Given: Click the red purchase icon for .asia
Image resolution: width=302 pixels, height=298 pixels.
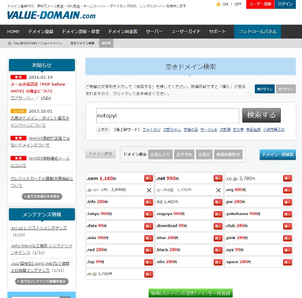Looking at the screenshot, I should tap(149, 238).
